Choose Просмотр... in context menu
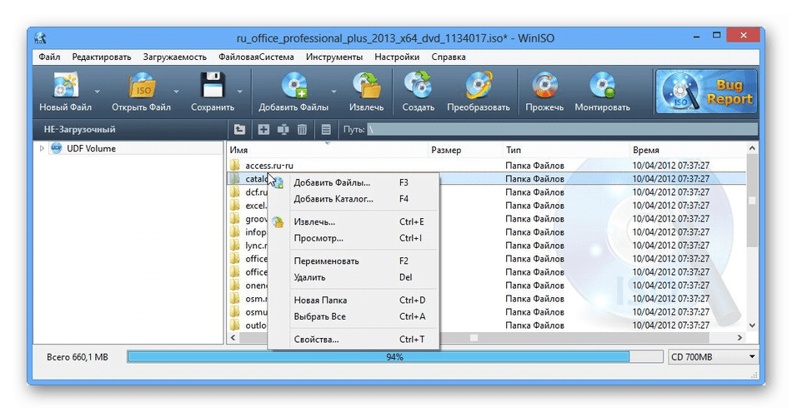 [x=353, y=238]
